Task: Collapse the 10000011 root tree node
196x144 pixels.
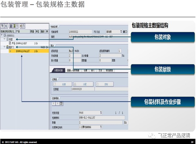Action: click(2, 35)
